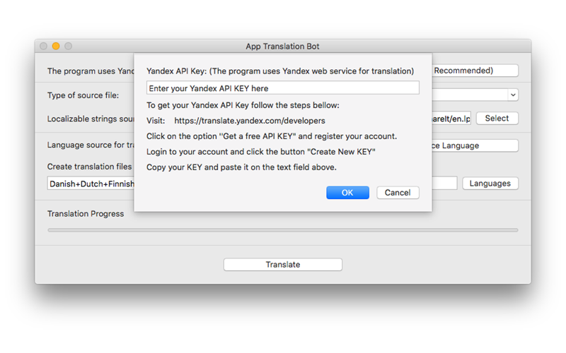Click the Type of source file label
The image size is (566, 353).
83,95
